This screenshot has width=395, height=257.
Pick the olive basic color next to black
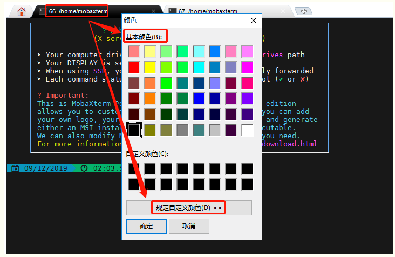(x=150, y=130)
